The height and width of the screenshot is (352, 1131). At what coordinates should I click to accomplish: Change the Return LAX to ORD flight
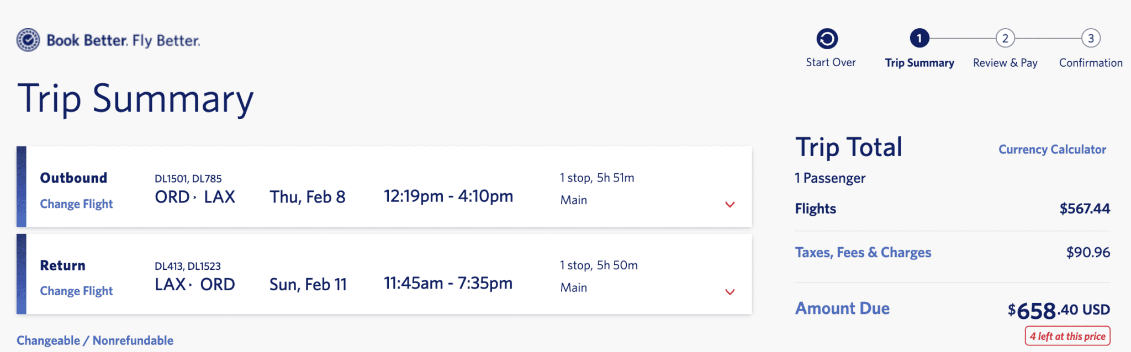point(76,291)
